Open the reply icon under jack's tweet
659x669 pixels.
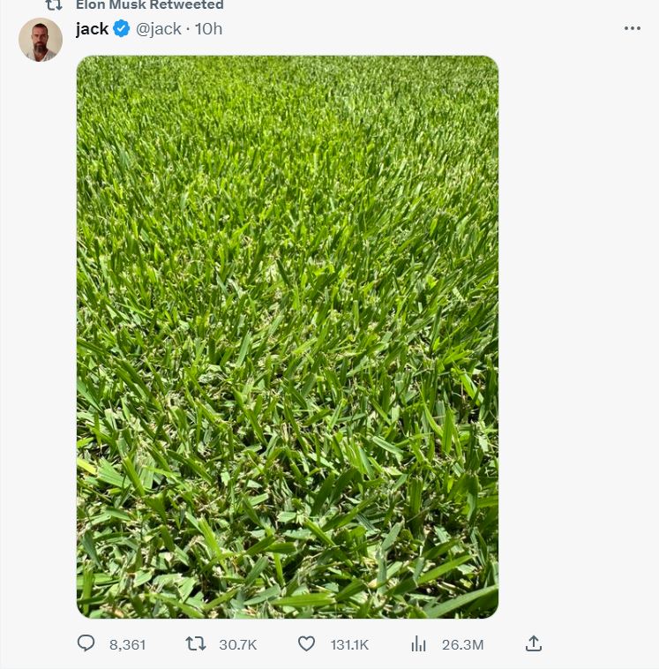coord(86,643)
